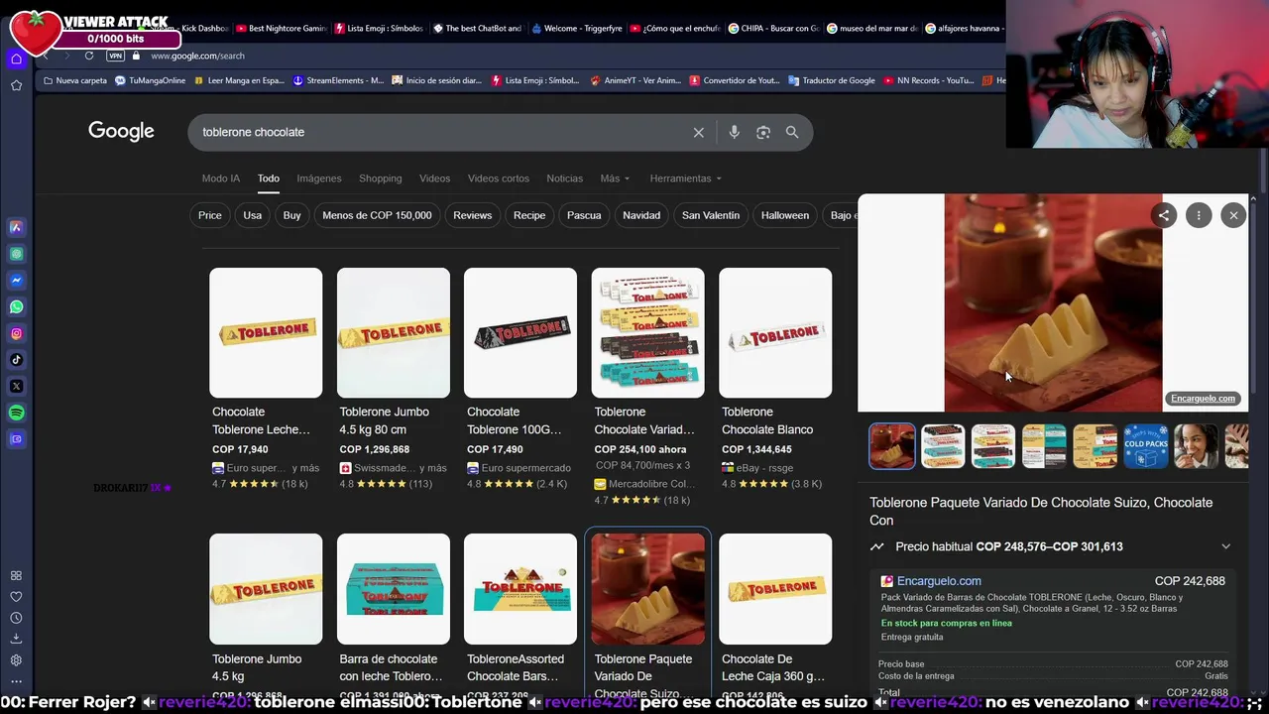Switch to Videos cortos tab

click(x=498, y=178)
